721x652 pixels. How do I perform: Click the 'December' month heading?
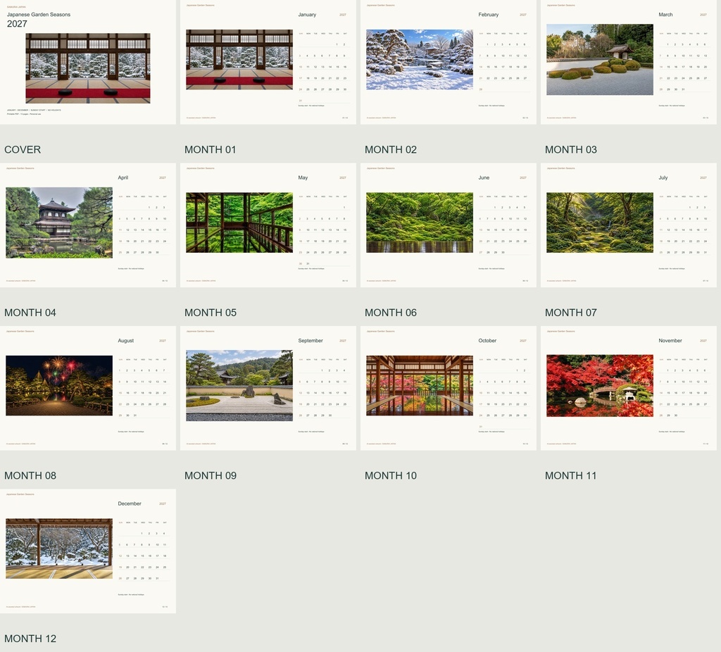(130, 503)
